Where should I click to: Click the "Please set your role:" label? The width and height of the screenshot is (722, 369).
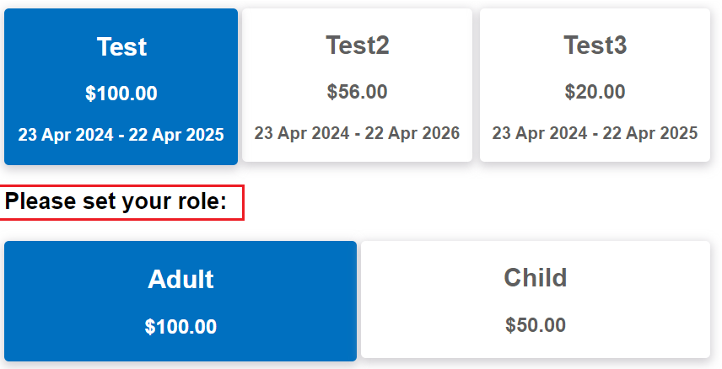point(116,202)
